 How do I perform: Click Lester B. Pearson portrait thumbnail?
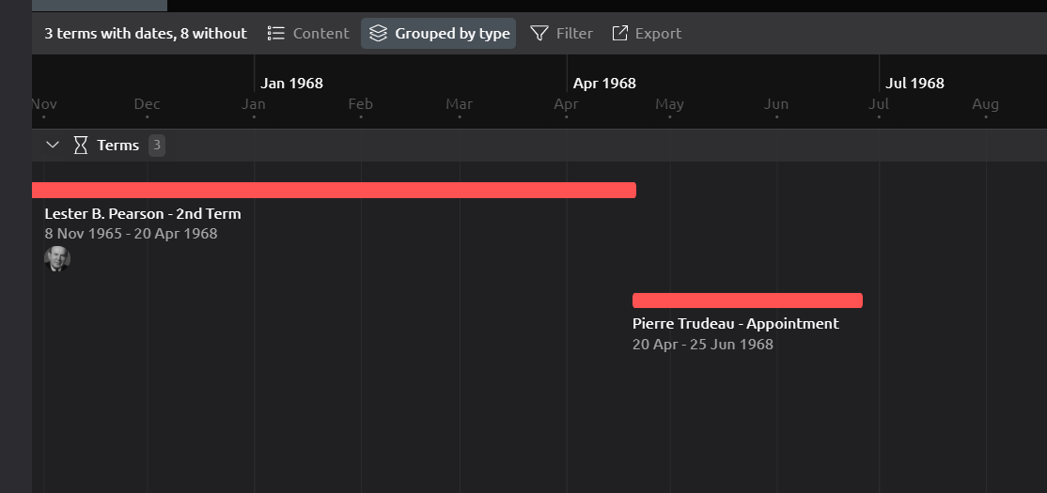[x=57, y=259]
